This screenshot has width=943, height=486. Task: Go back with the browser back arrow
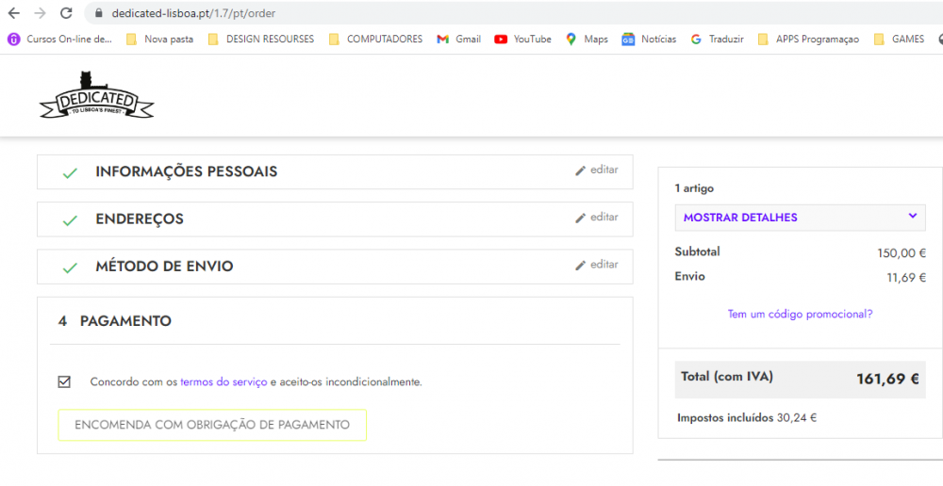click(x=13, y=12)
